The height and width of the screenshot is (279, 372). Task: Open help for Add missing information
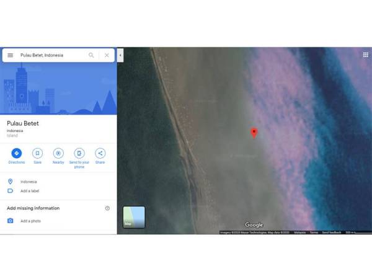pyautogui.click(x=107, y=208)
